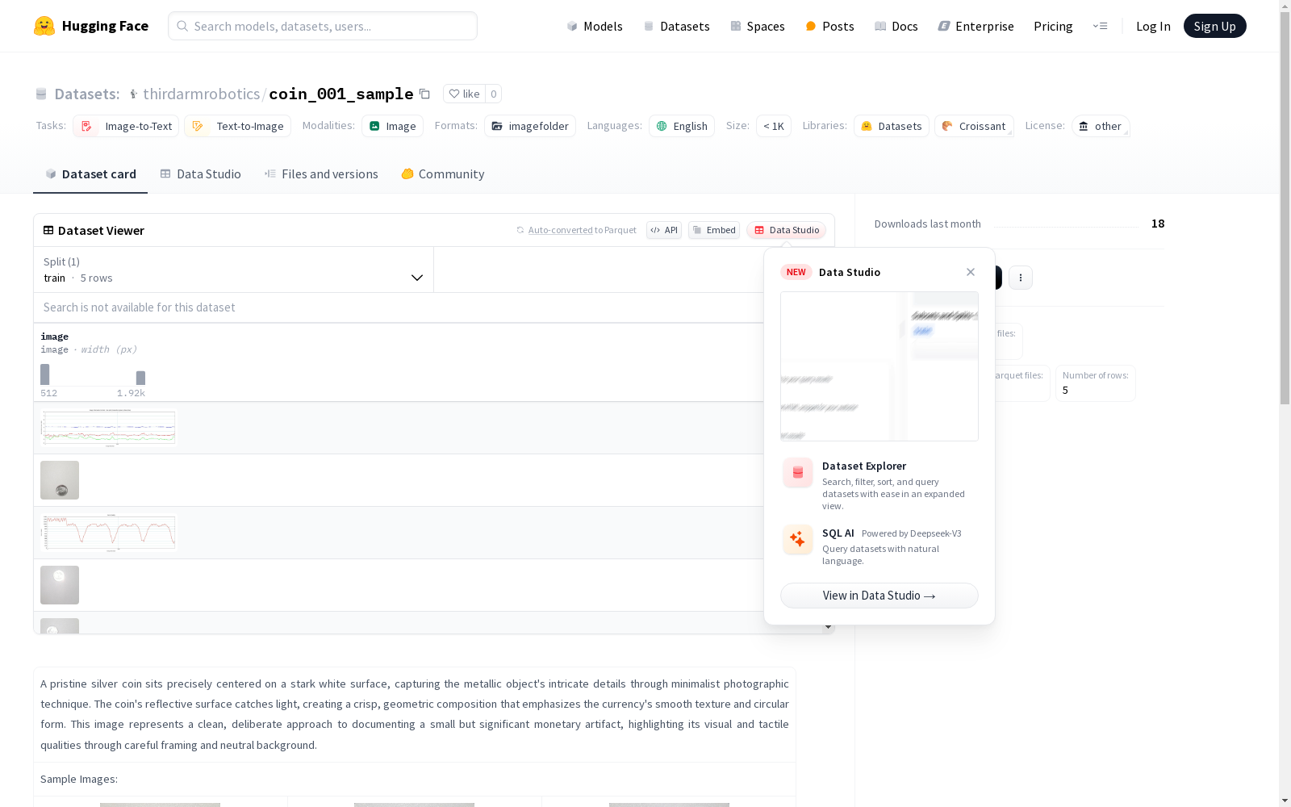Open the Models page
This screenshot has width=1291, height=807.
(595, 26)
